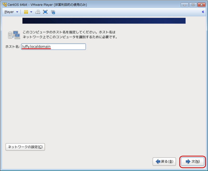Click the networked computers illustration icon
The height and width of the screenshot is (171, 208).
[14, 34]
